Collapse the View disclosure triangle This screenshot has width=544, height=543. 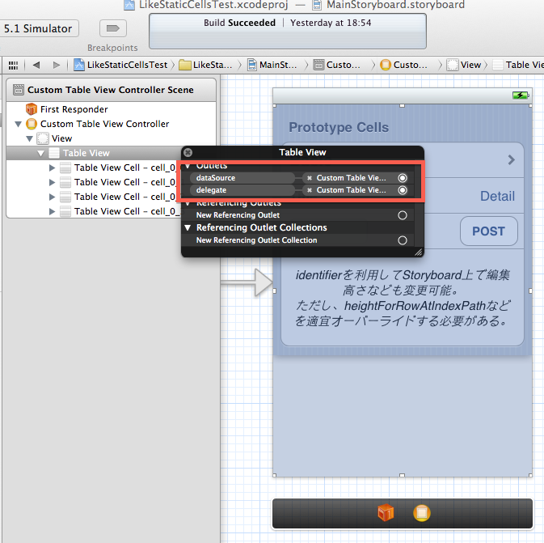30,138
